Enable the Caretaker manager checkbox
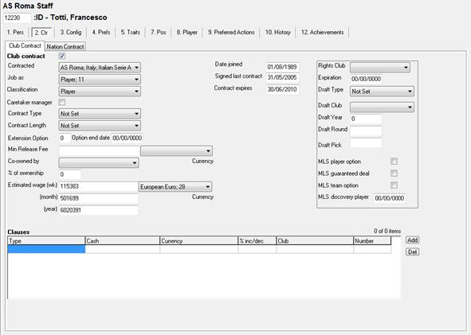The image size is (471, 335). (62, 103)
